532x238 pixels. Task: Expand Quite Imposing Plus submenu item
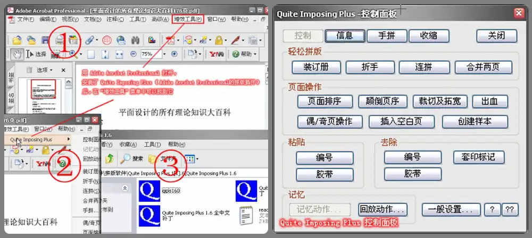pyautogui.click(x=38, y=139)
